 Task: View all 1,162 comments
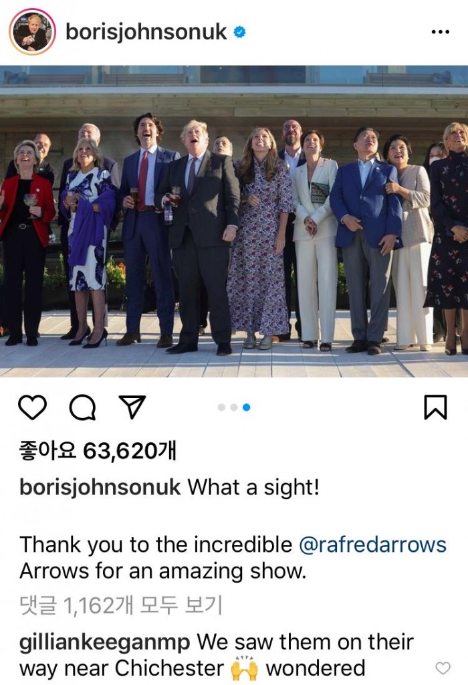click(121, 605)
